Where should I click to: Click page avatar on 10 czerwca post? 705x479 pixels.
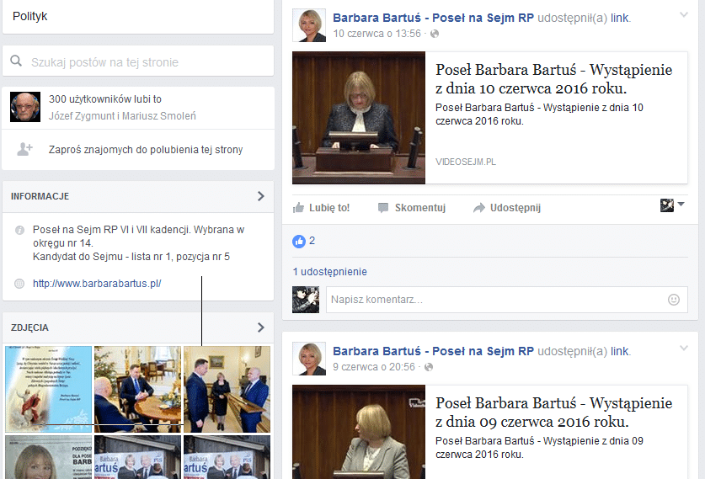309,25
